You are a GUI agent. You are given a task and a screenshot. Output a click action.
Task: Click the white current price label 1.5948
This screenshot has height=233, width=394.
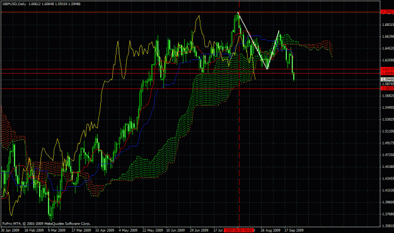388,80
